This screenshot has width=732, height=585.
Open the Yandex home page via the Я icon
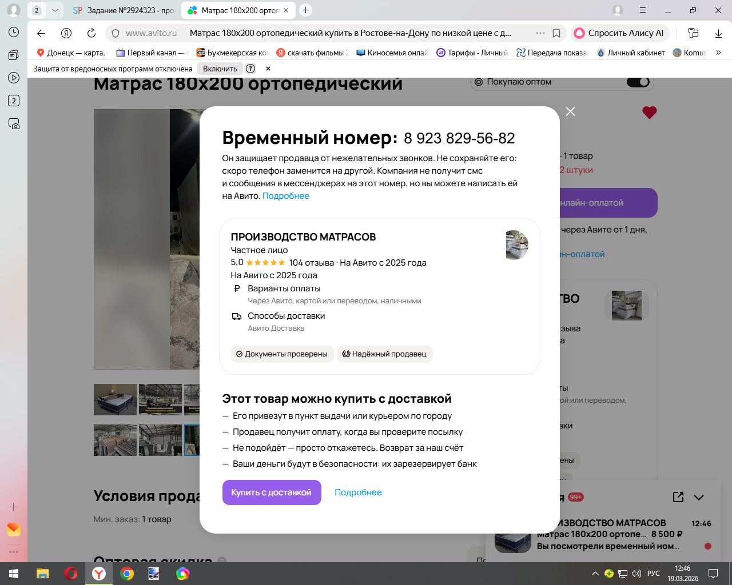tap(66, 33)
